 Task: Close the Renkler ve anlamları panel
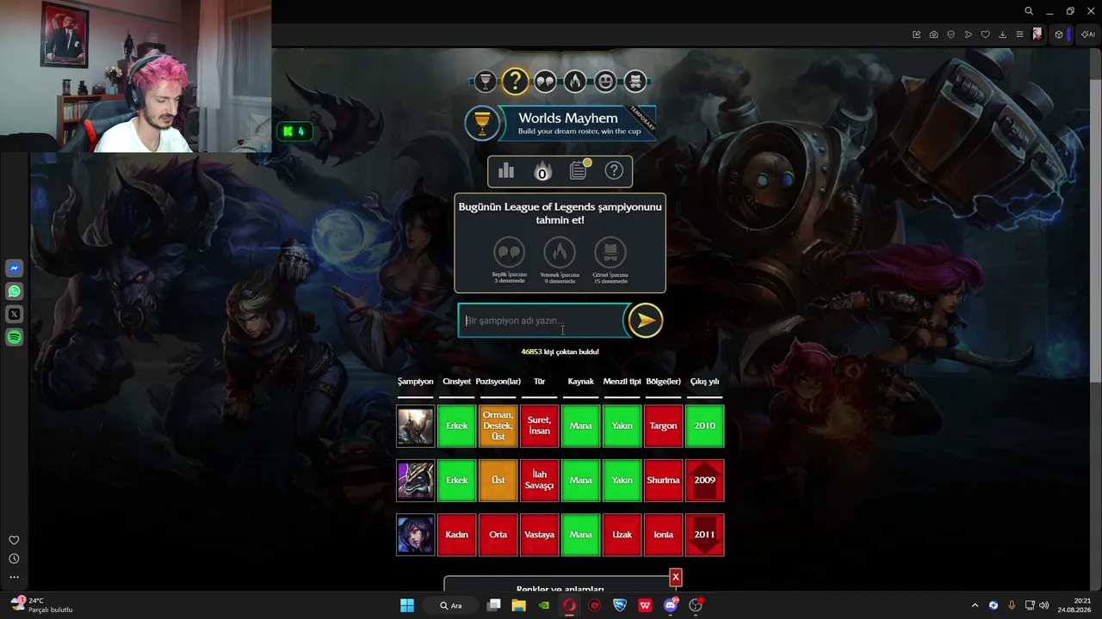[x=676, y=577]
